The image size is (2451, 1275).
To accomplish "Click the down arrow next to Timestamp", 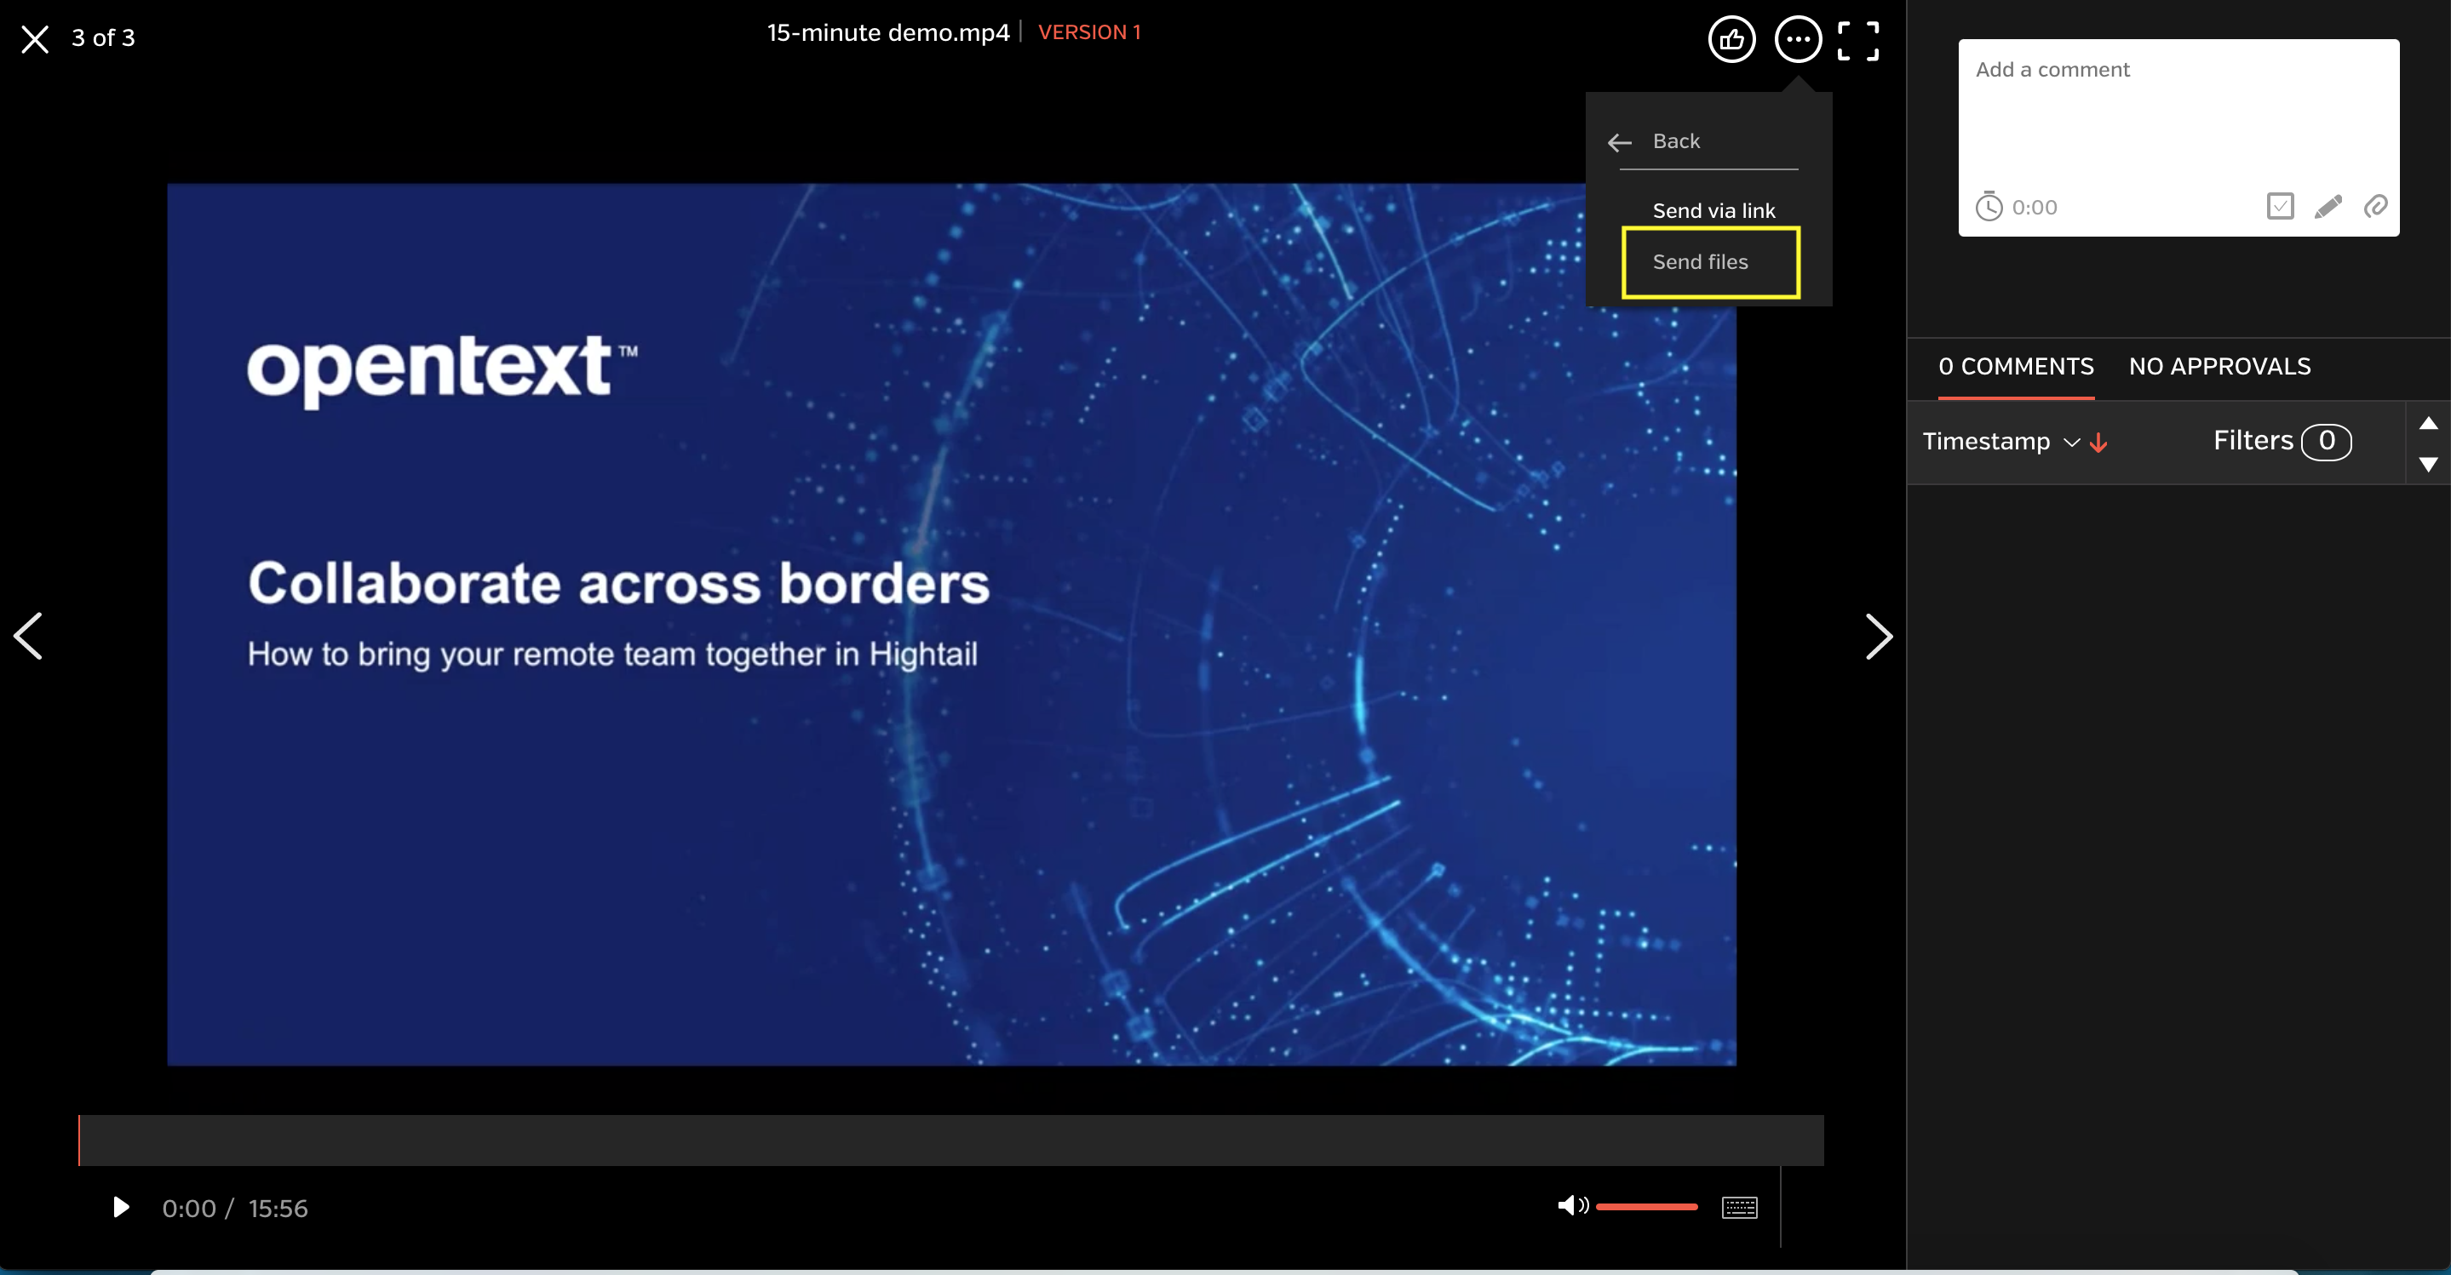I will (2101, 441).
